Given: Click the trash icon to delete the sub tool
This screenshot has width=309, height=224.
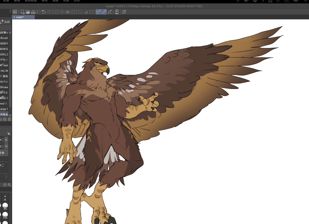Looking at the screenshot, I should tap(9, 119).
